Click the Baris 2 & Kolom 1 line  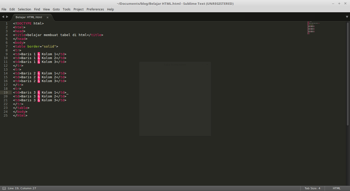click(x=40, y=73)
